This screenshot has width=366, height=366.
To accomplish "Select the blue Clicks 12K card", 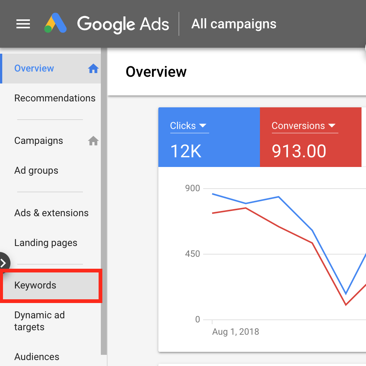I will click(209, 137).
